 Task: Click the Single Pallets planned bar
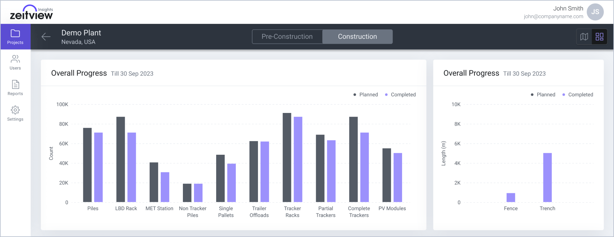pos(220,178)
